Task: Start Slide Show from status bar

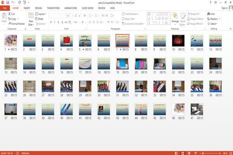Action: (x=196, y=153)
